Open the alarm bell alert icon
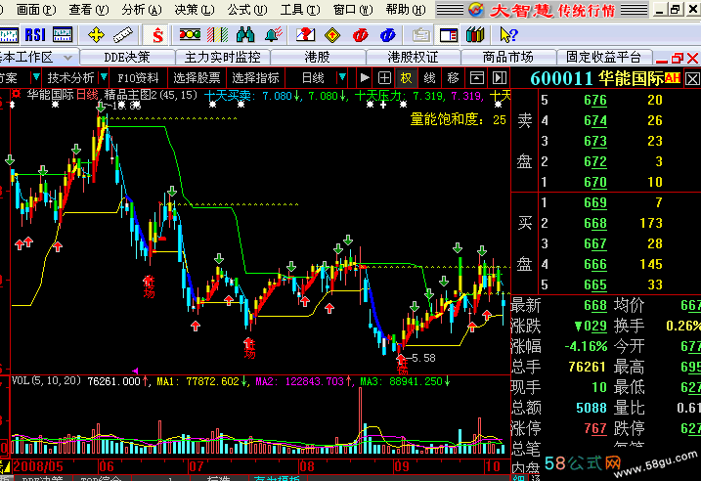This screenshot has width=701, height=481. [273, 35]
